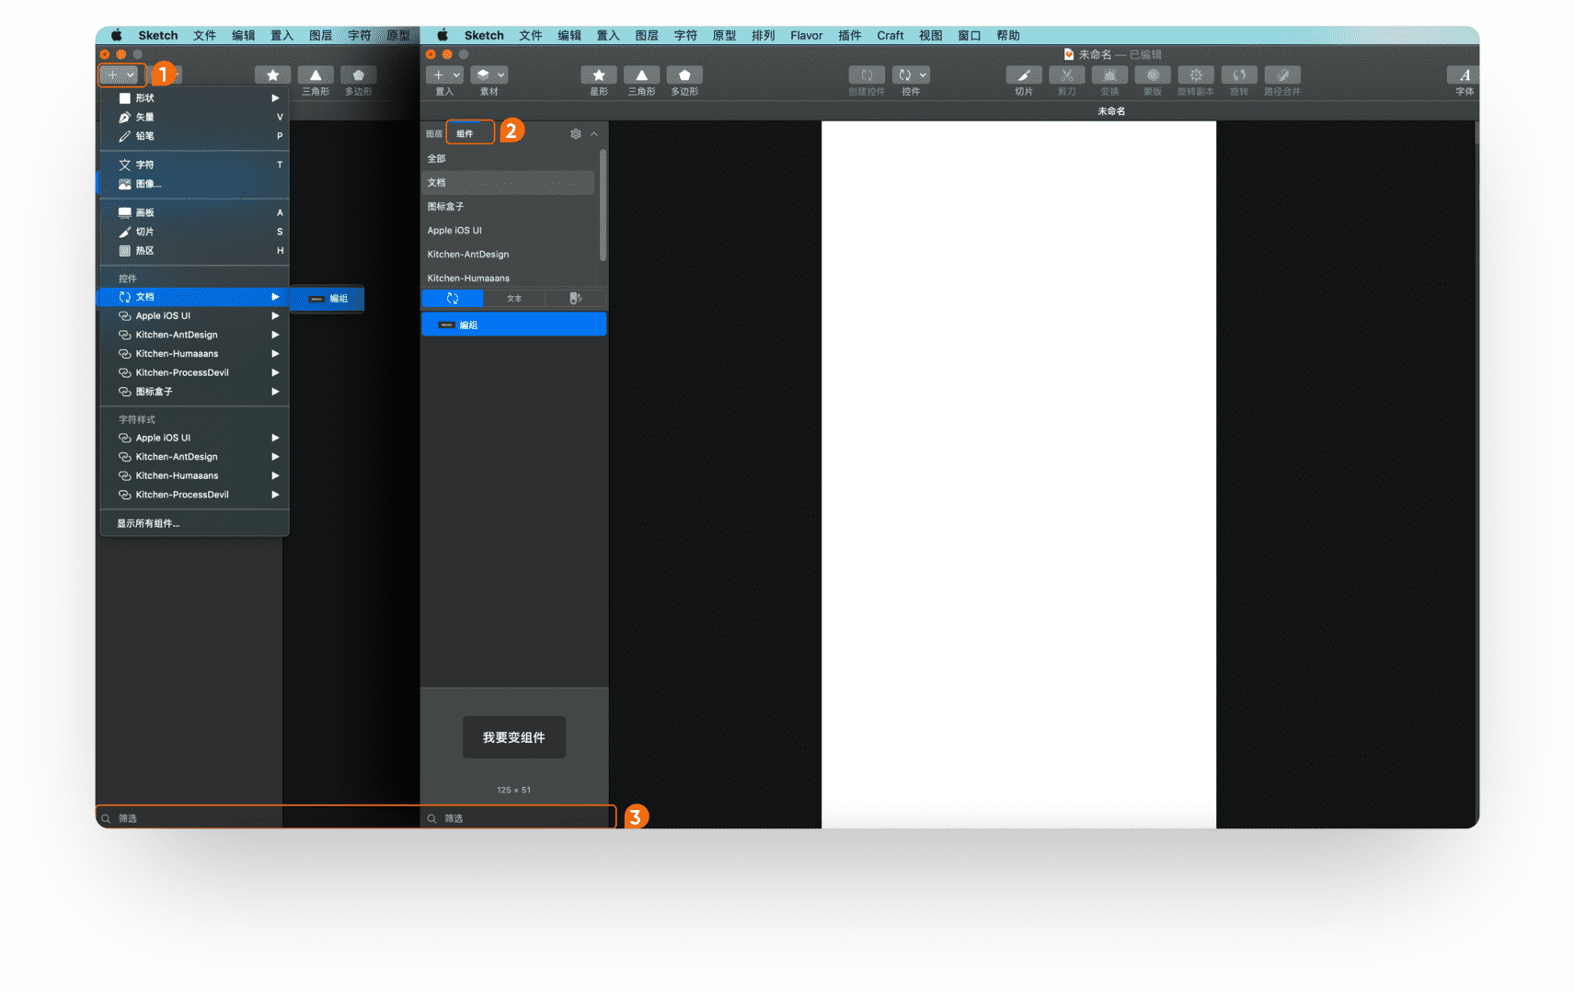The width and height of the screenshot is (1575, 993).
Task: Open the 字体 fonts toolbar button
Action: click(1465, 75)
